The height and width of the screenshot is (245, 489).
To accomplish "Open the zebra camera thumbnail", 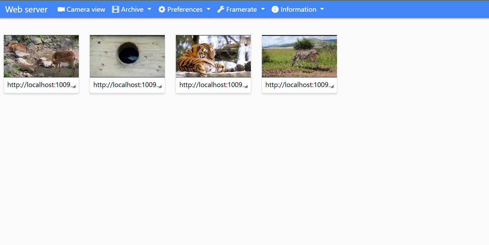I will [299, 56].
